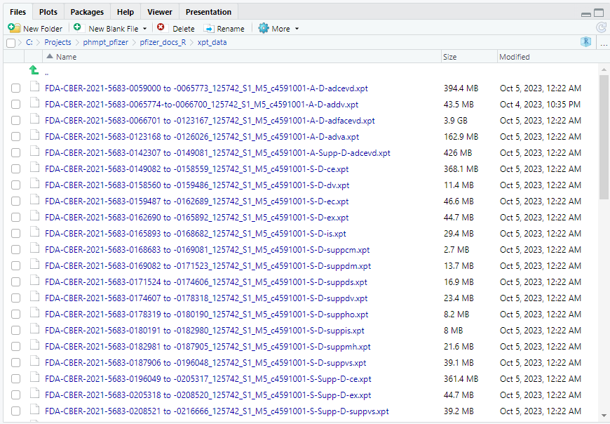
Task: Click the Delete icon in the toolbar
Action: point(161,28)
